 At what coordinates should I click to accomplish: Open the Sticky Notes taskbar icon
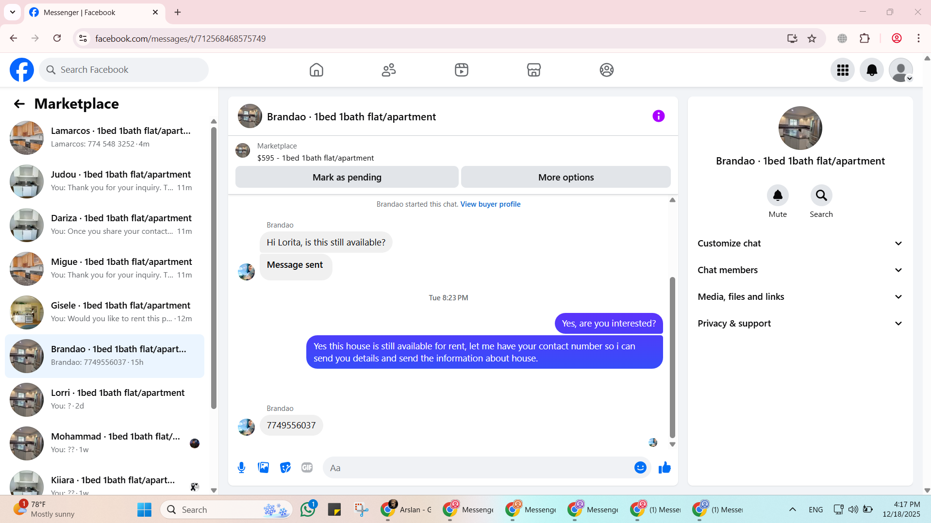(x=334, y=510)
